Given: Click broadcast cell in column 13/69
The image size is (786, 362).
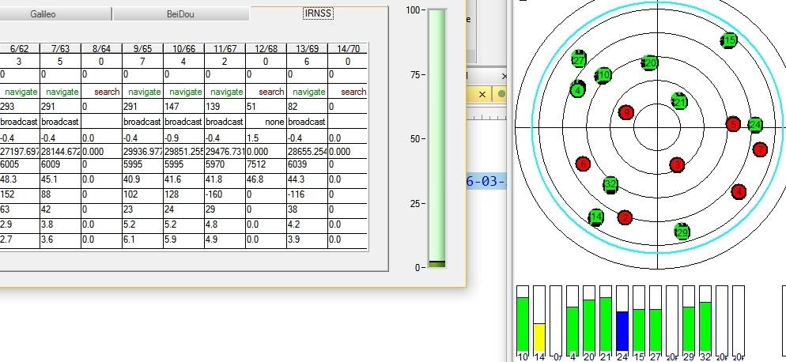Looking at the screenshot, I should (307, 122).
